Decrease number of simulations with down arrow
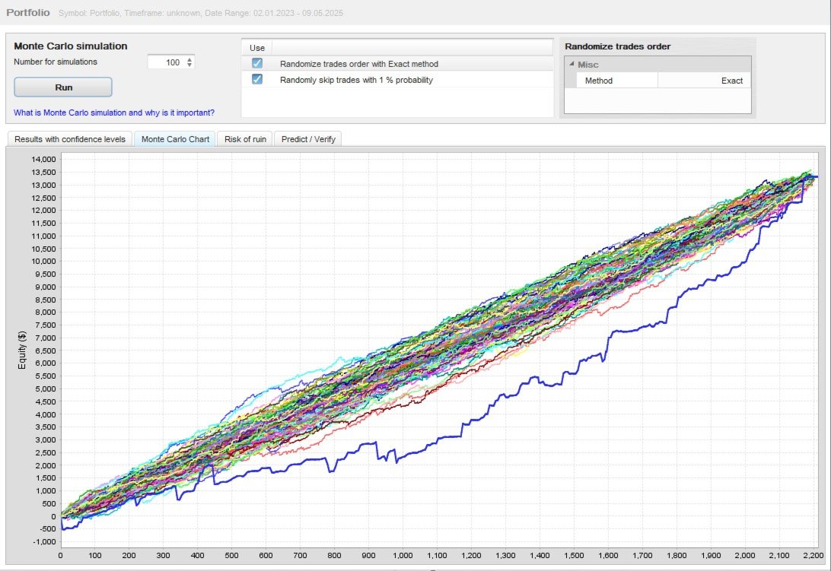Image resolution: width=831 pixels, height=571 pixels. point(189,65)
